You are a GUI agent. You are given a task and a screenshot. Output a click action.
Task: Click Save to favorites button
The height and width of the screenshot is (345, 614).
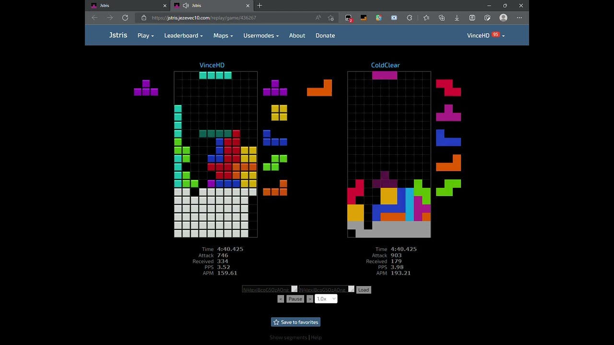[x=295, y=322]
